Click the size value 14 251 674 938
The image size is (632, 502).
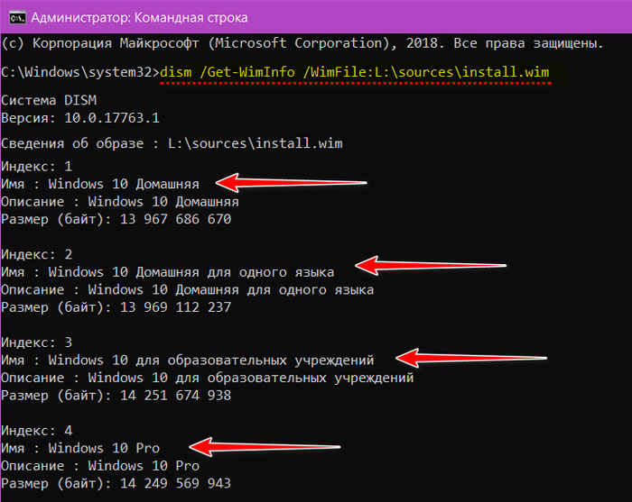tap(176, 396)
